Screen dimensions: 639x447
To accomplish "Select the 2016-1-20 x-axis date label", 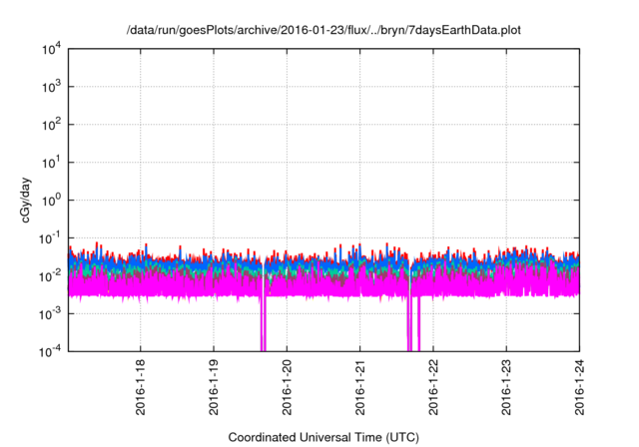I will (x=287, y=387).
